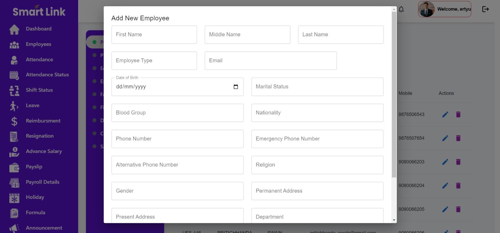Image resolution: width=500 pixels, height=233 pixels.
Task: Open the Formula chart icon
Action: click(14, 213)
